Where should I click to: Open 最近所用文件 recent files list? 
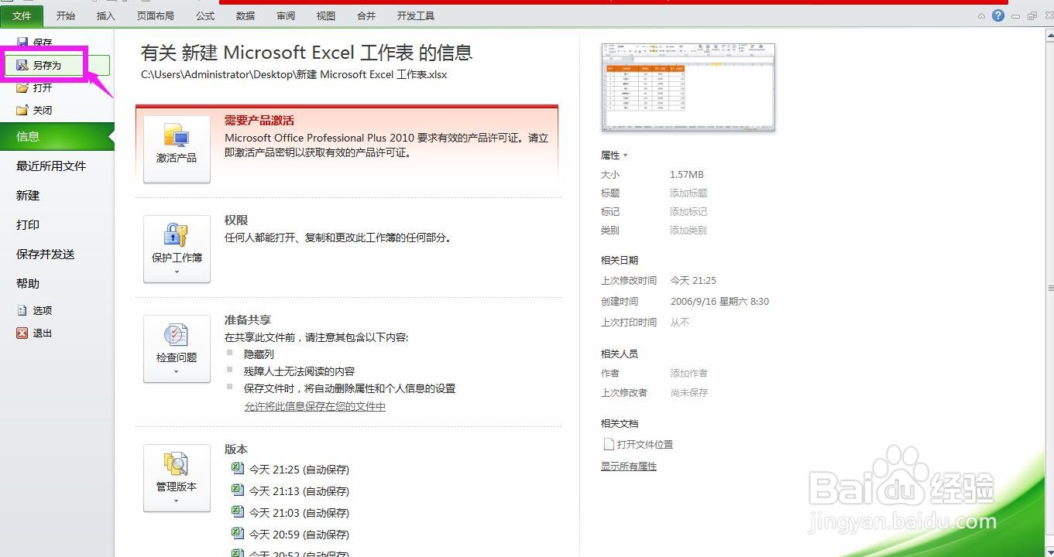click(x=51, y=166)
